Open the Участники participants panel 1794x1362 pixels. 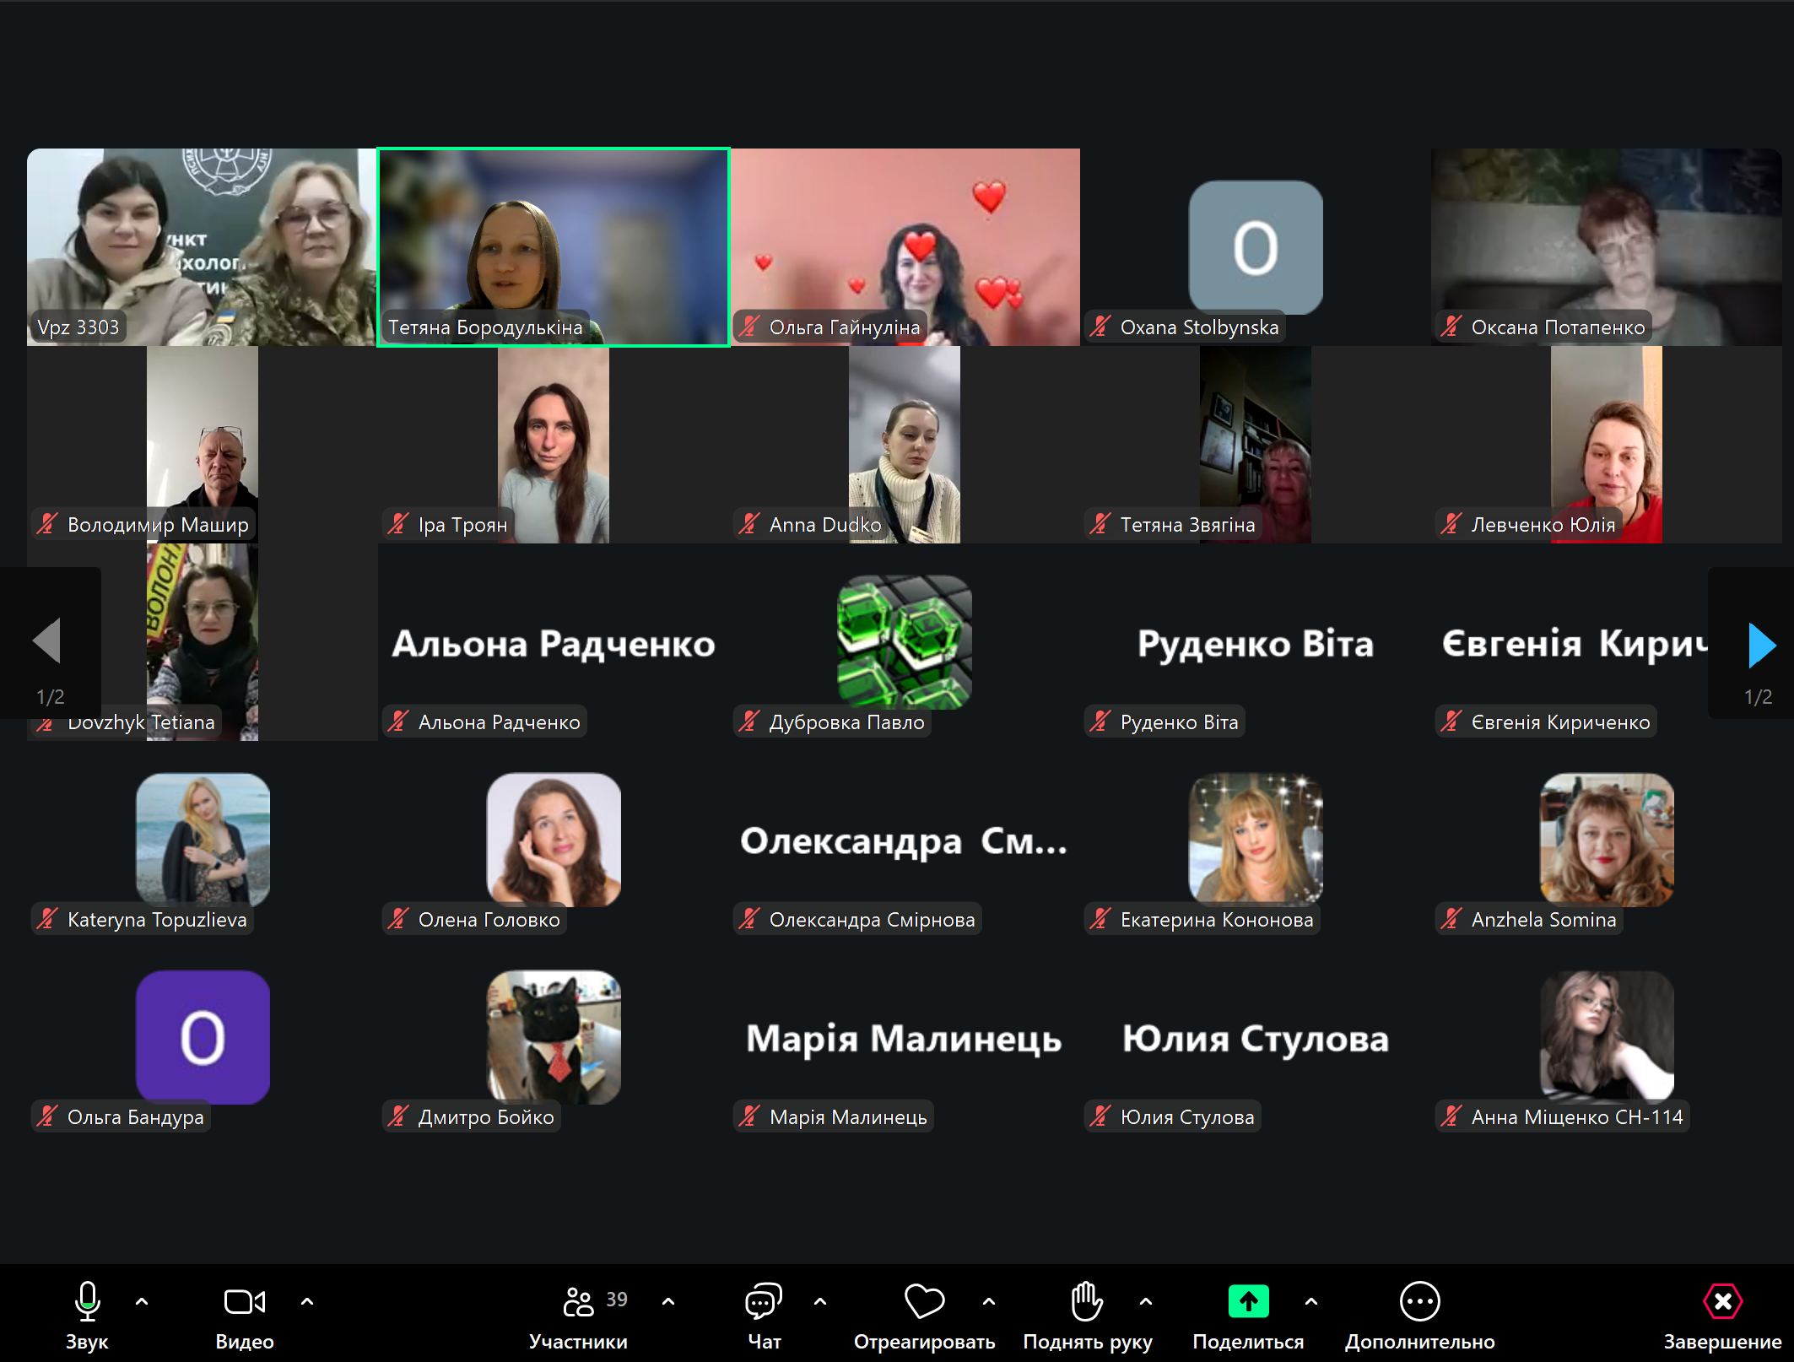pyautogui.click(x=579, y=1301)
